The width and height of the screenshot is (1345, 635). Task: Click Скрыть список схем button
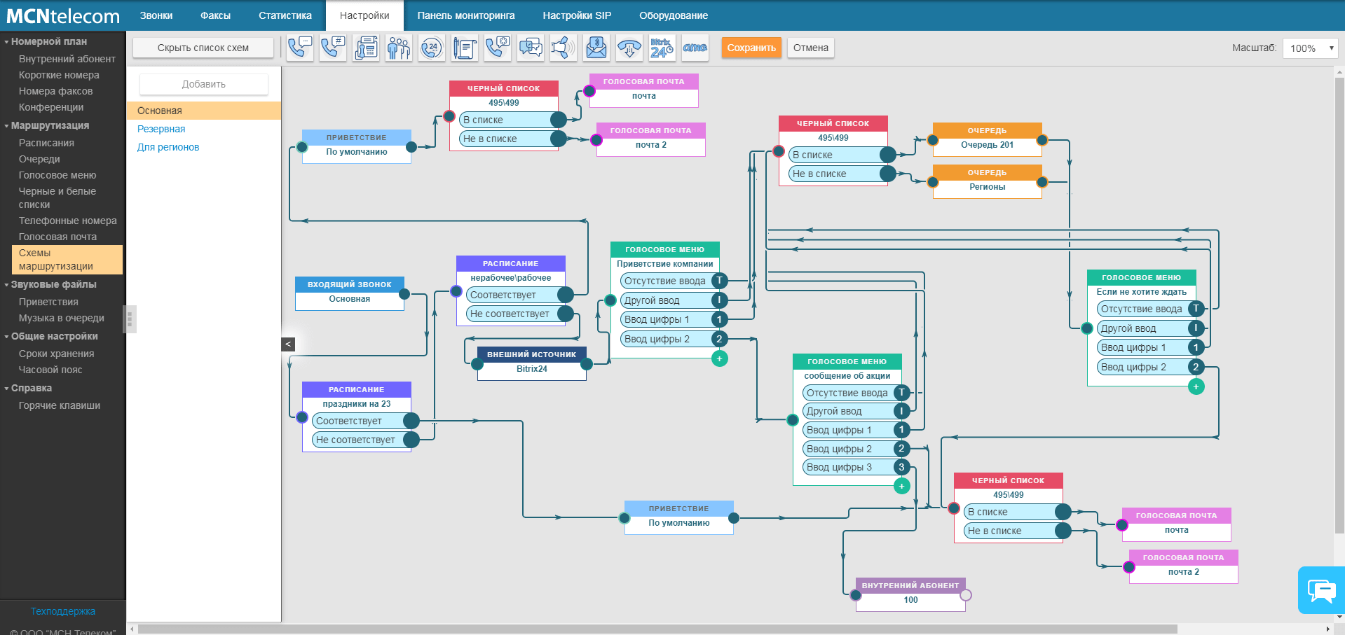(x=203, y=48)
